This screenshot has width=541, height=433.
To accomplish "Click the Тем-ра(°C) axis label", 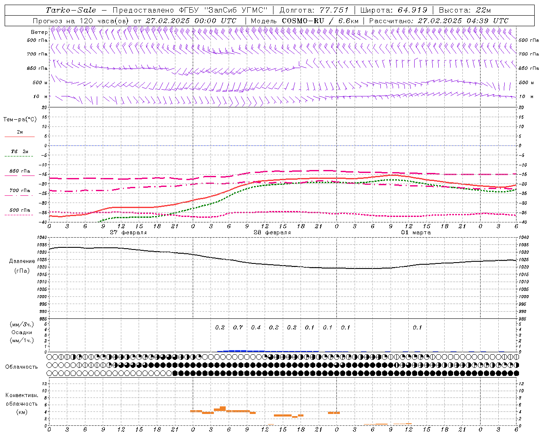I will tap(20, 120).
